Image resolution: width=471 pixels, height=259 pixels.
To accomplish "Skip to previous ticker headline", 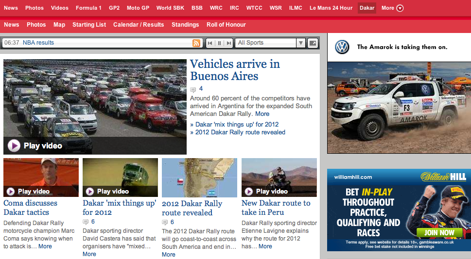I will tap(210, 43).
